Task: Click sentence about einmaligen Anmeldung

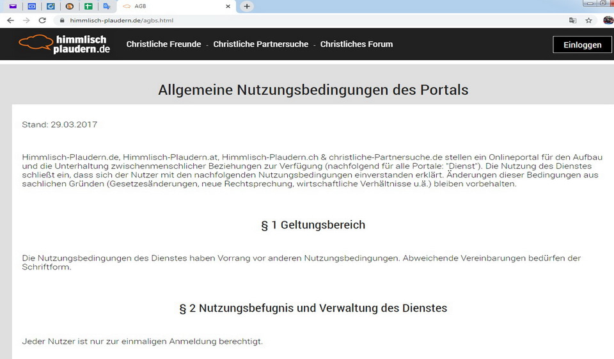Action: (x=142, y=341)
